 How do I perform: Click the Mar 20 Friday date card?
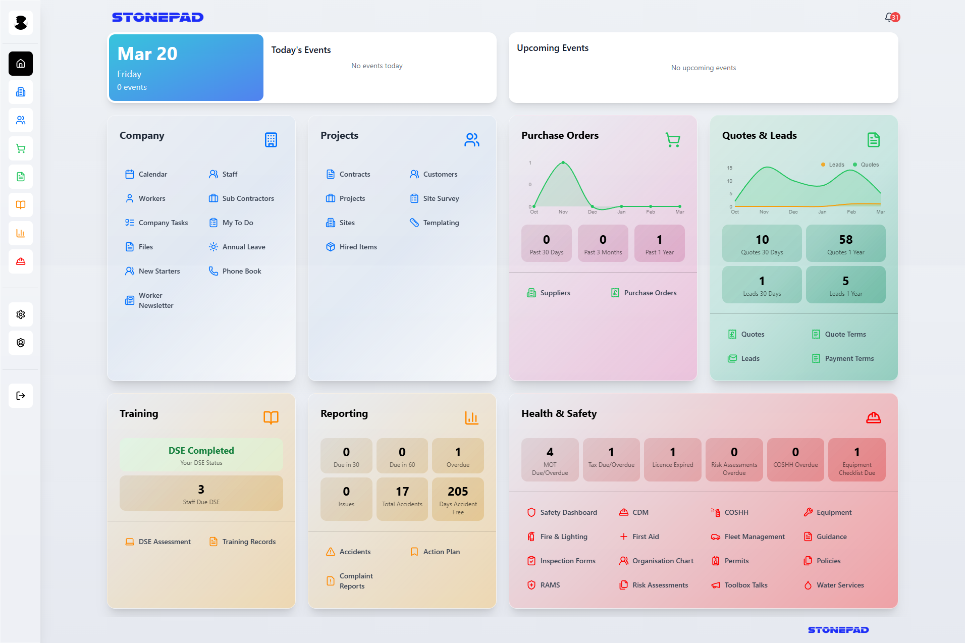185,67
